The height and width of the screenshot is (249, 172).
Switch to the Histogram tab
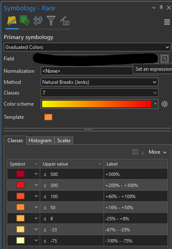(40, 141)
